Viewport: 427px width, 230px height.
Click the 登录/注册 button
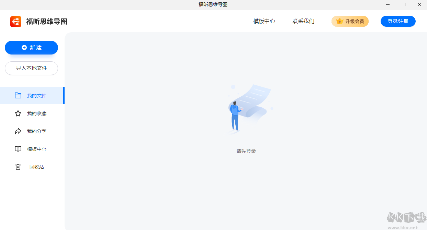(x=398, y=21)
